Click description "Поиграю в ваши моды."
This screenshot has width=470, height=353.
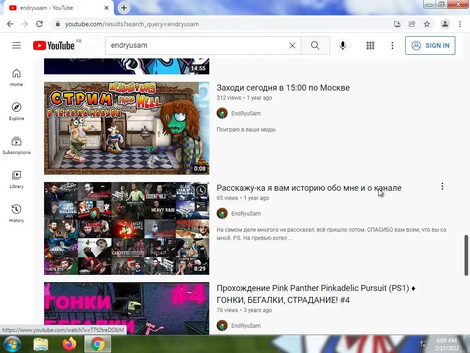[x=246, y=130]
